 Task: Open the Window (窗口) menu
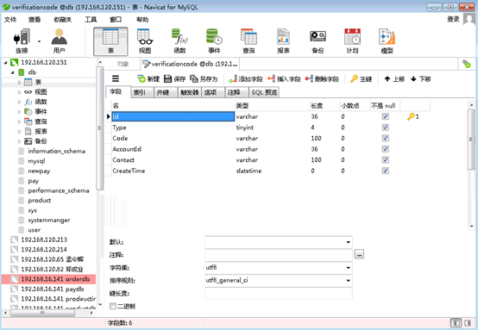(x=116, y=20)
